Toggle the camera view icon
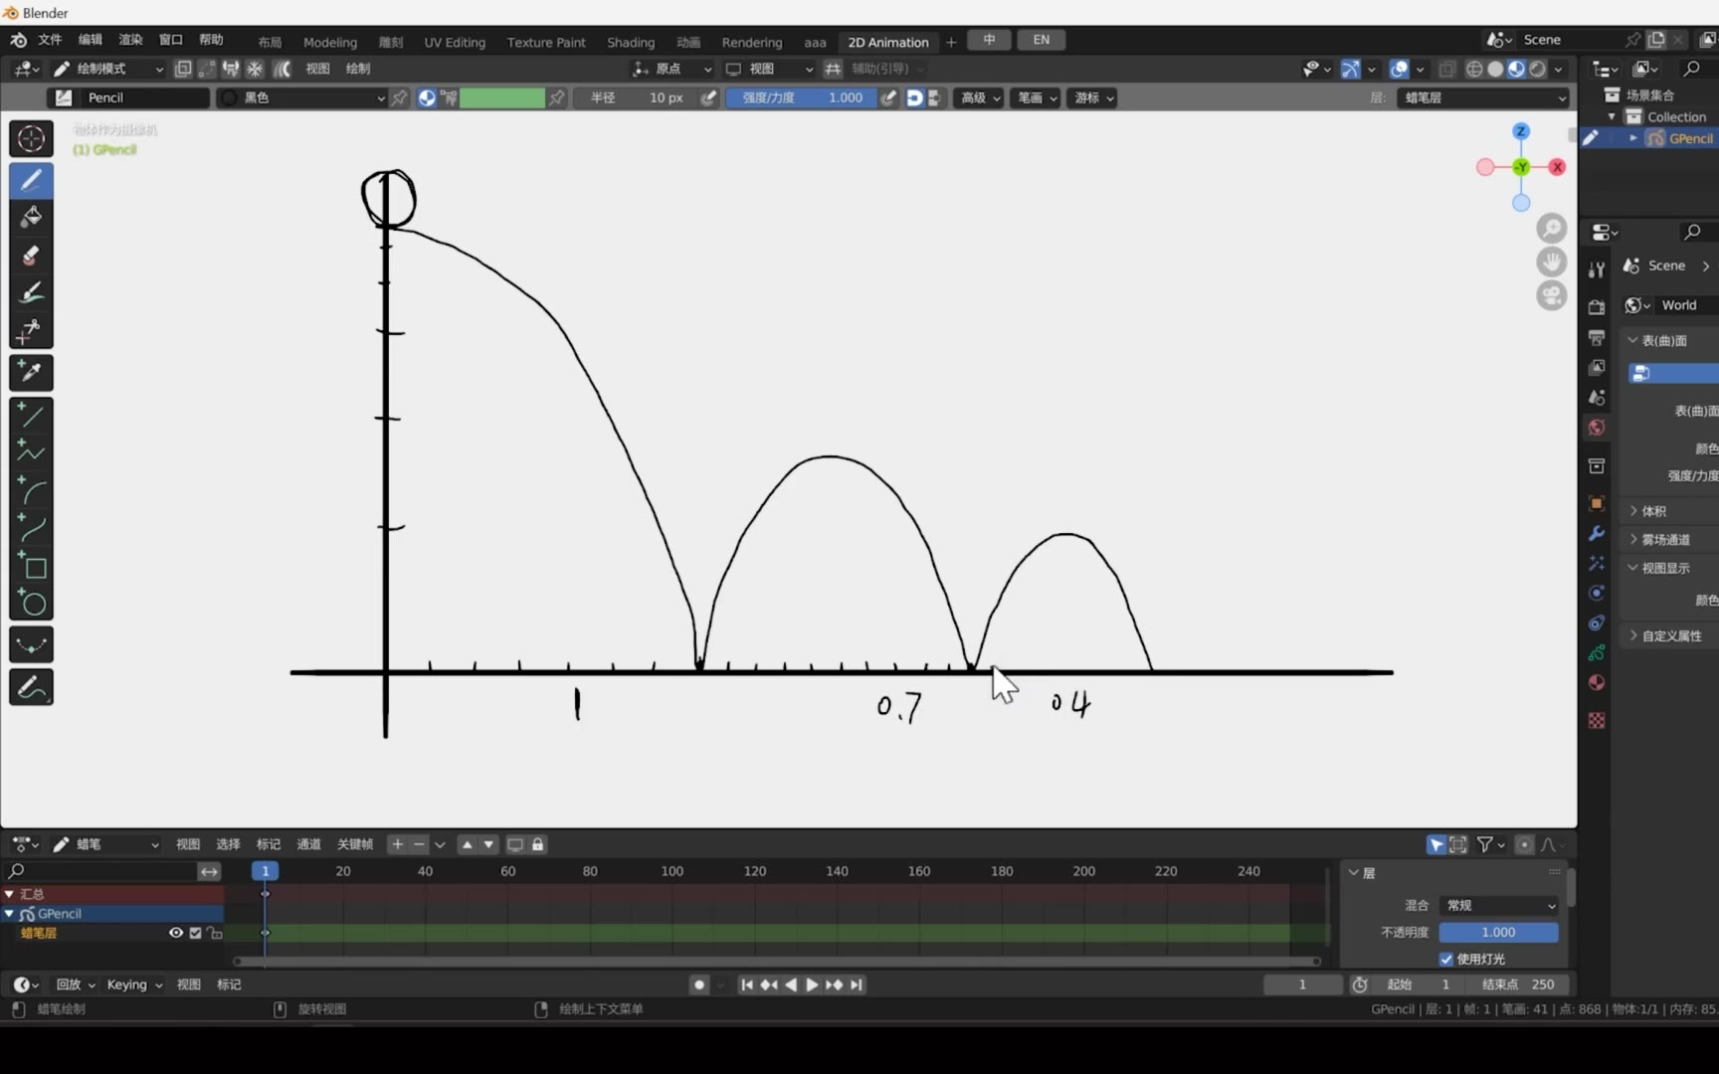 (1552, 295)
